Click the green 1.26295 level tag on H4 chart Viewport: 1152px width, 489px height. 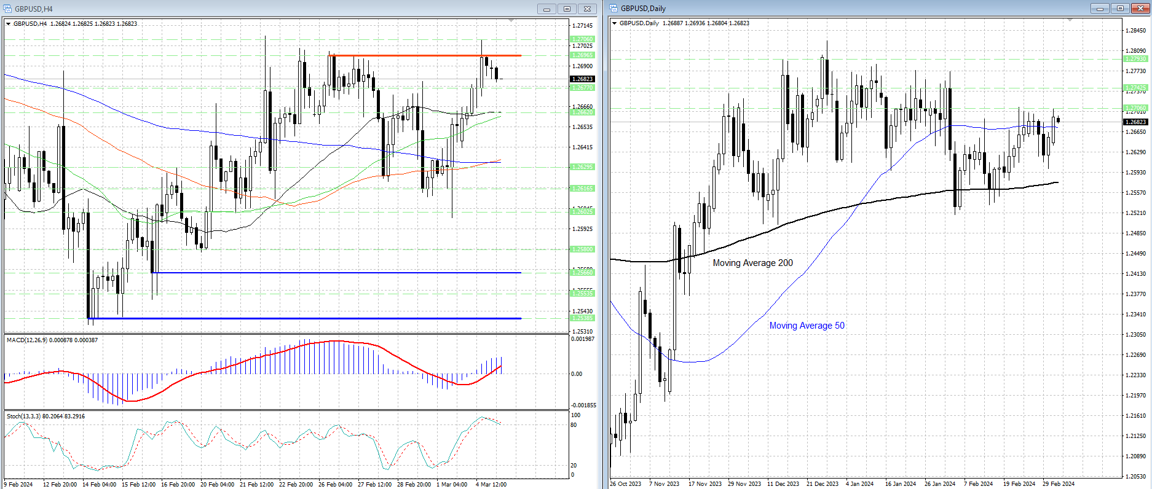pyautogui.click(x=582, y=167)
